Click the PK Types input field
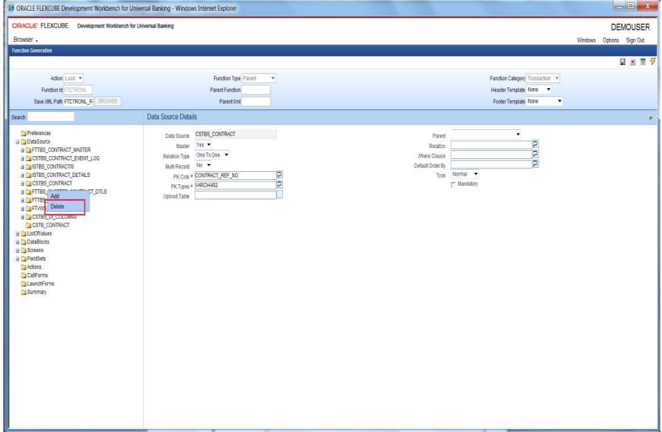This screenshot has width=662, height=432. (235, 185)
